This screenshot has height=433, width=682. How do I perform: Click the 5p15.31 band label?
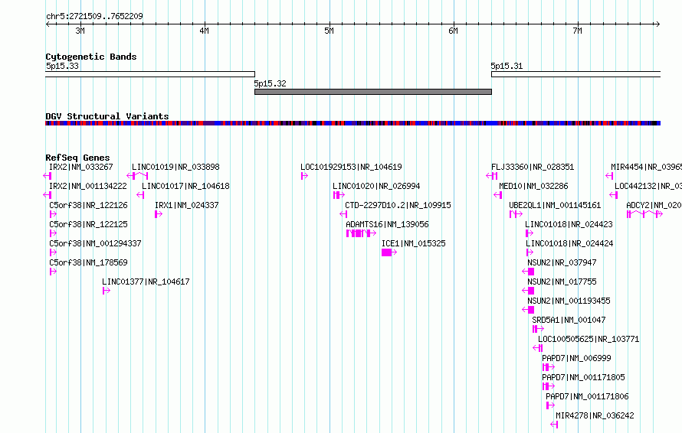click(x=507, y=66)
